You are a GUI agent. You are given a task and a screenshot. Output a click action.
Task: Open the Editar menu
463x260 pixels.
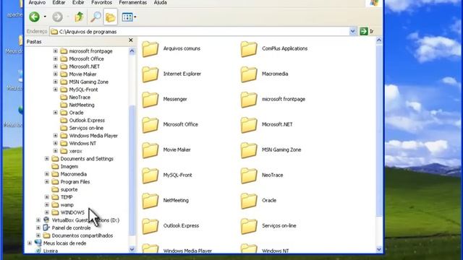point(59,3)
